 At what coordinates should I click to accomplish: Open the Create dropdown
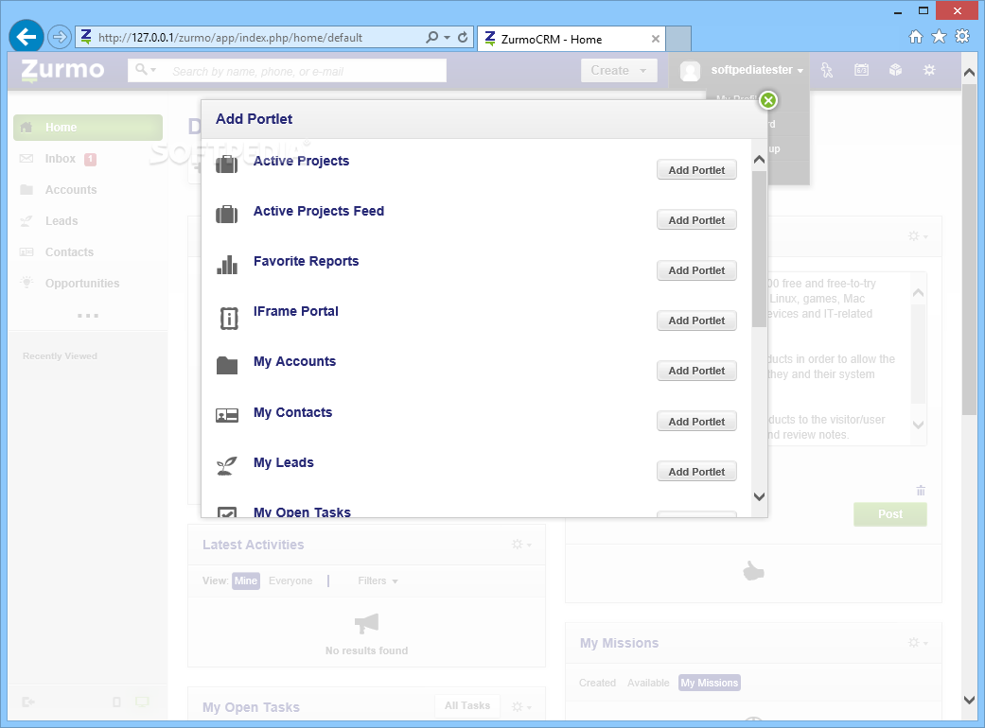click(619, 70)
